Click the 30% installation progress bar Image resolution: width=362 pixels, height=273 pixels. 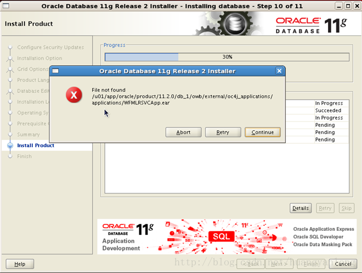227,57
